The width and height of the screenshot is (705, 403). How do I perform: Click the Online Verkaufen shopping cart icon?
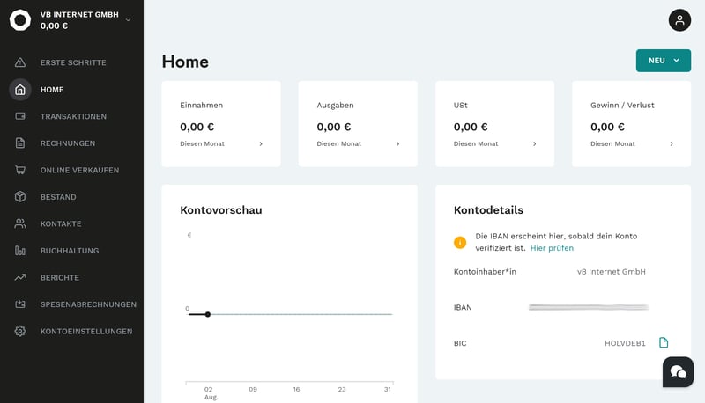click(x=20, y=170)
